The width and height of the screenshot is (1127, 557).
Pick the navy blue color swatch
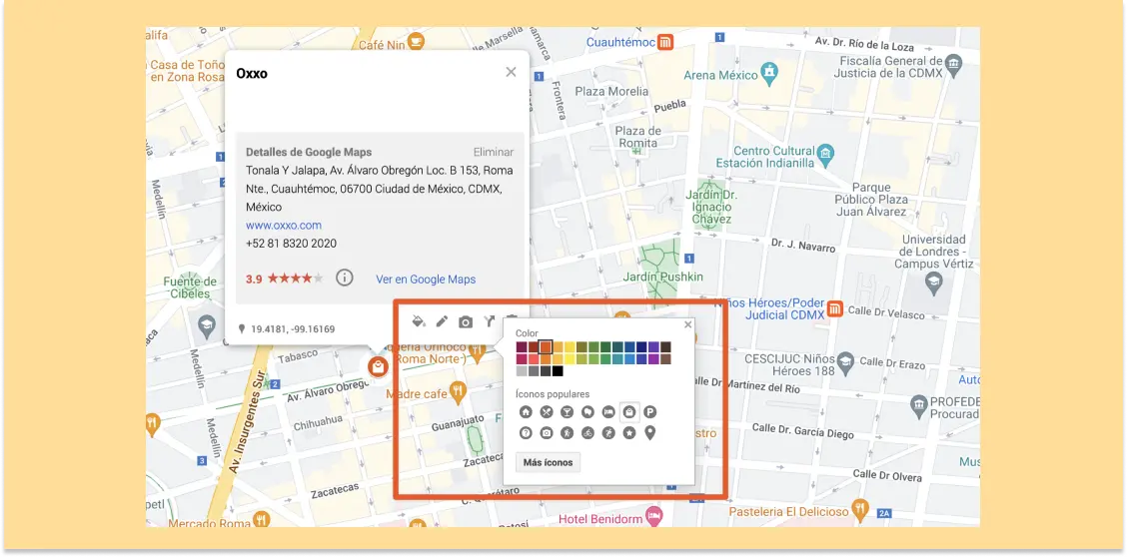coord(641,346)
